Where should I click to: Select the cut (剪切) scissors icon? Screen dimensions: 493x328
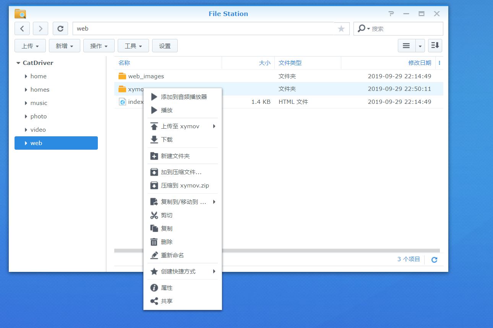pos(153,215)
